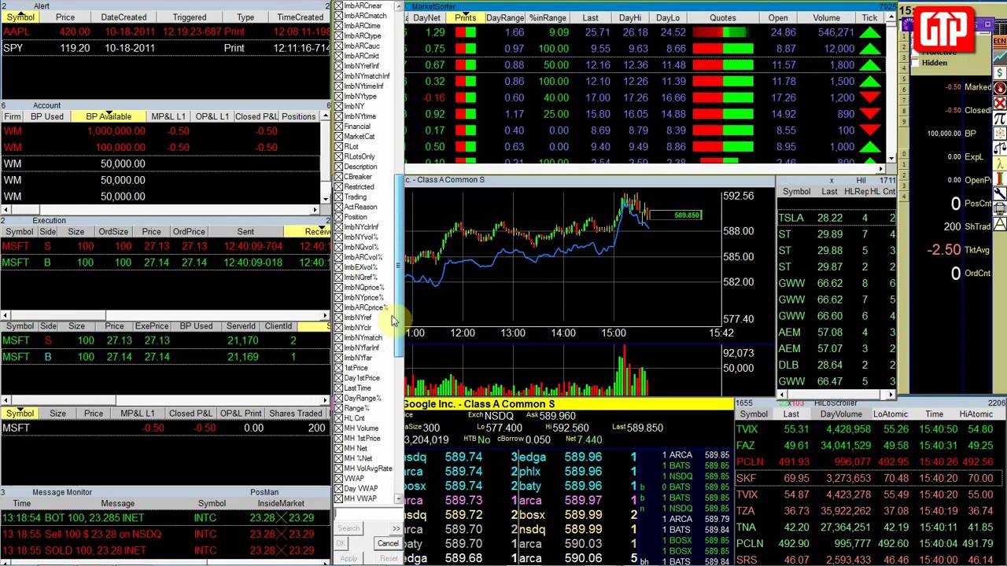The height and width of the screenshot is (566, 1007).
Task: Click the column list scrollbar up arrow
Action: [399, 5]
